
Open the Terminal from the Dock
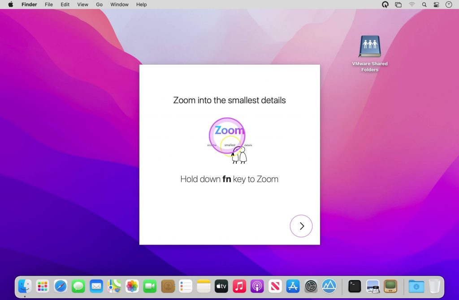[x=354, y=286]
